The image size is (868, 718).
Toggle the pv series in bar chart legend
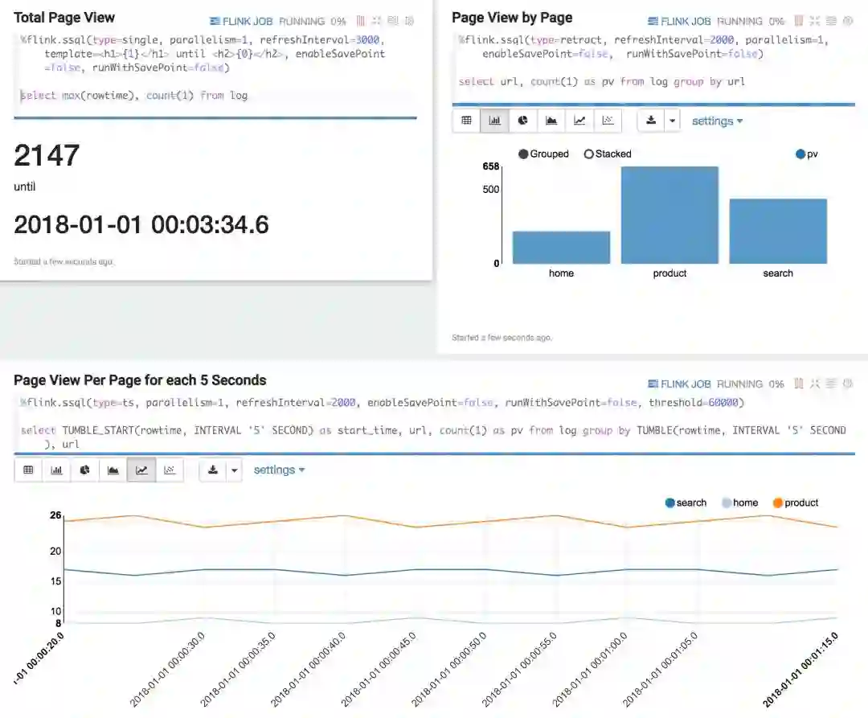pyautogui.click(x=807, y=154)
